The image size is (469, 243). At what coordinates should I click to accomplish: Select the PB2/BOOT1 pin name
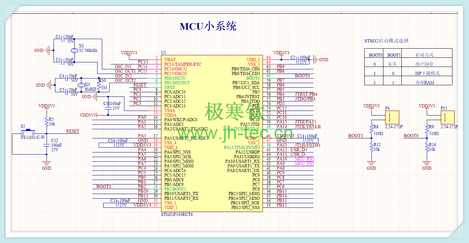click(x=175, y=189)
